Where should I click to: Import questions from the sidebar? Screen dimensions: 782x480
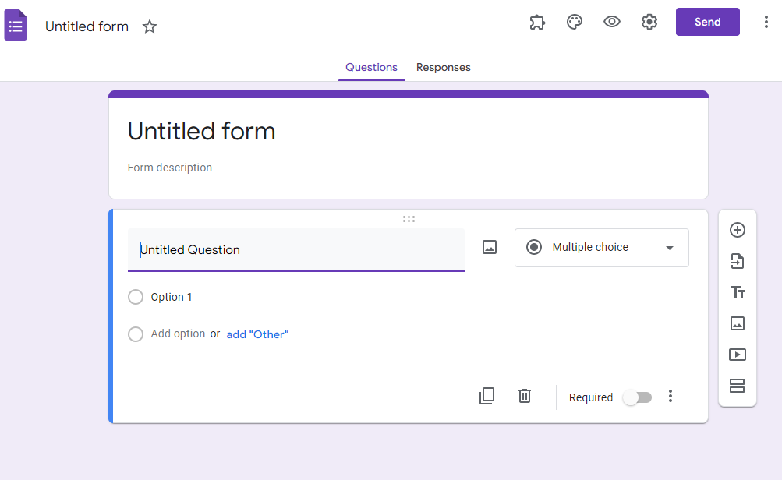click(x=737, y=261)
